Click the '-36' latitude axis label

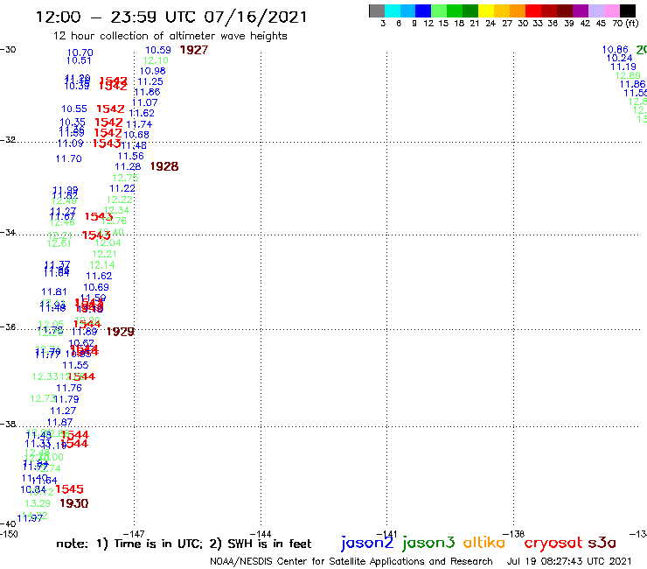[8, 327]
